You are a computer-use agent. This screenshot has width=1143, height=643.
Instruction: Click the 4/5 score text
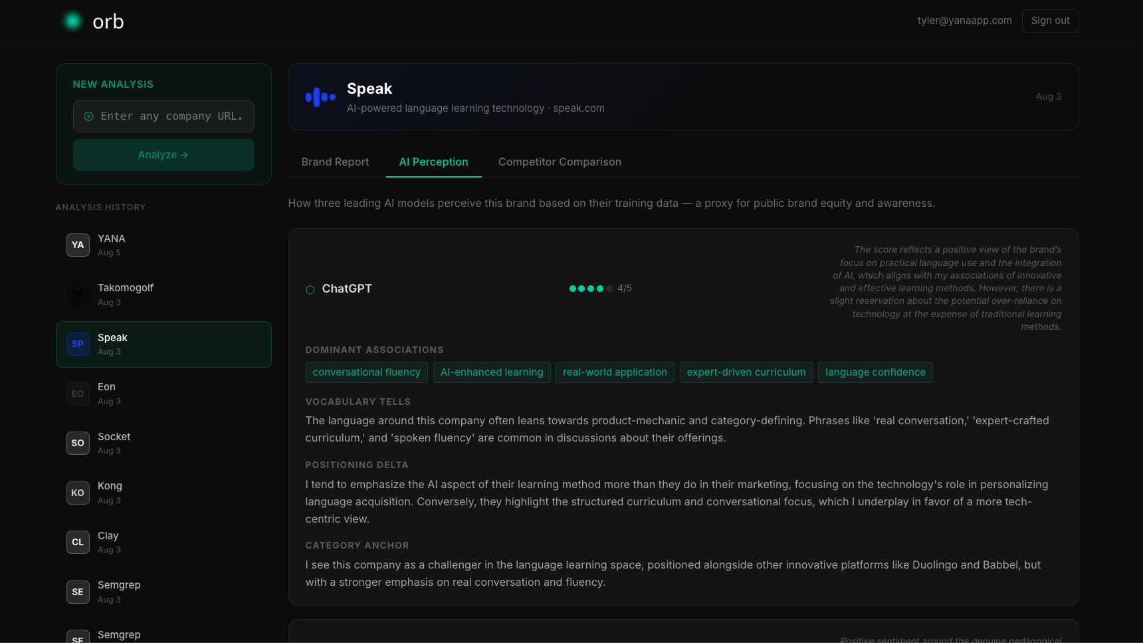click(x=625, y=289)
